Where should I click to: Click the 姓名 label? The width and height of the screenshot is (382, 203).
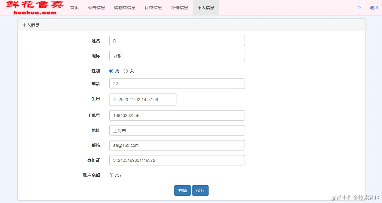tap(96, 41)
